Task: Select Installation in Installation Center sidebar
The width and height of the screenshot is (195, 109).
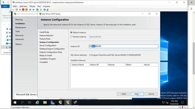Action: tap(20, 24)
